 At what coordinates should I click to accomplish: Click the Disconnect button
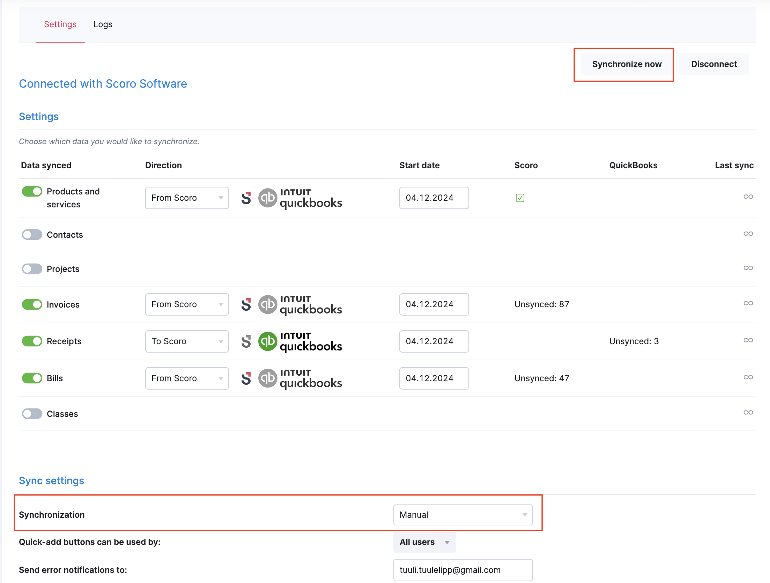(x=714, y=64)
